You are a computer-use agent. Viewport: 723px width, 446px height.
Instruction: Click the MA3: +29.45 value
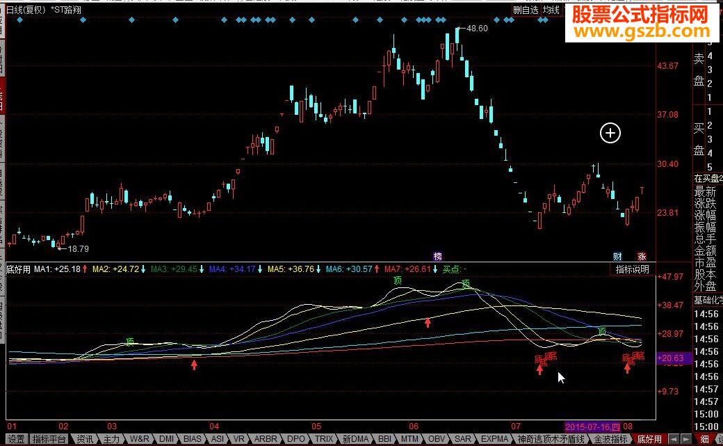[174, 269]
